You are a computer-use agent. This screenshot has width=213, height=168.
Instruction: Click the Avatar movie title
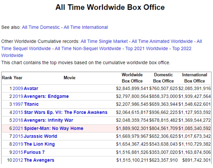click(x=31, y=88)
